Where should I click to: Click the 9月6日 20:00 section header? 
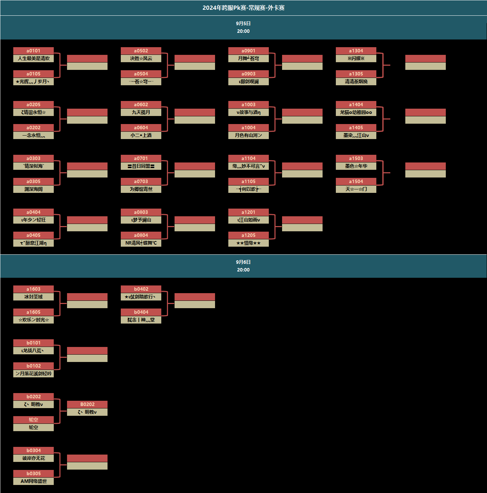pyautogui.click(x=243, y=266)
